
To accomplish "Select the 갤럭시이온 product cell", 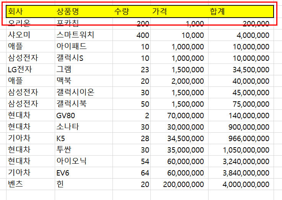I will (84, 93).
